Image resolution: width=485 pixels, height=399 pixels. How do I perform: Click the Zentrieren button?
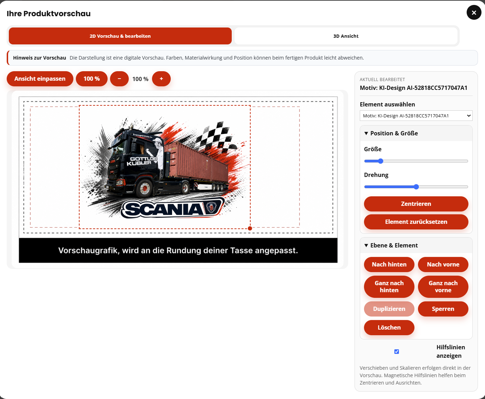[x=416, y=204]
